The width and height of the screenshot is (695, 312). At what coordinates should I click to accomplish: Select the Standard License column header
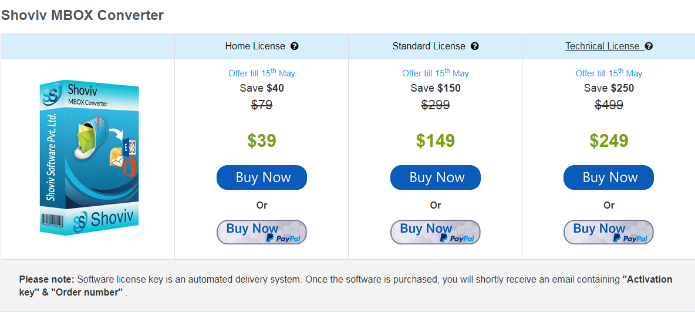429,46
